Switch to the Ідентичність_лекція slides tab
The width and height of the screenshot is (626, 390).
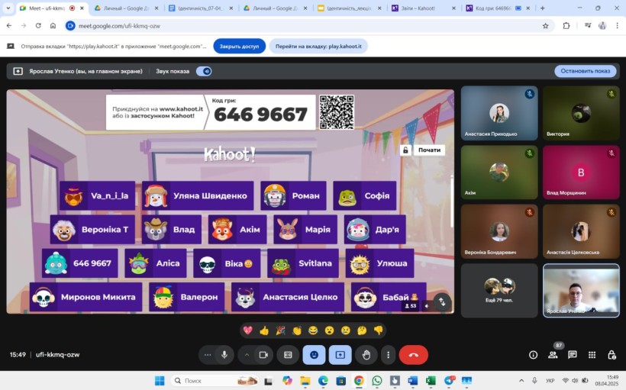click(x=349, y=8)
